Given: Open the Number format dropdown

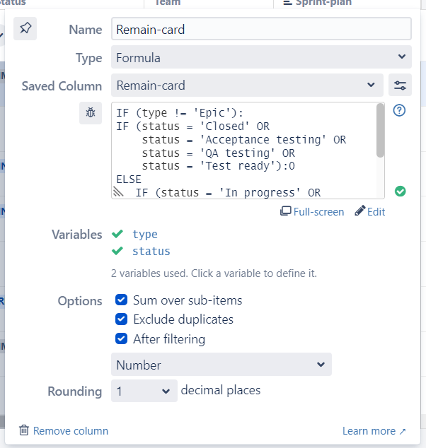Looking at the screenshot, I should pos(221,365).
